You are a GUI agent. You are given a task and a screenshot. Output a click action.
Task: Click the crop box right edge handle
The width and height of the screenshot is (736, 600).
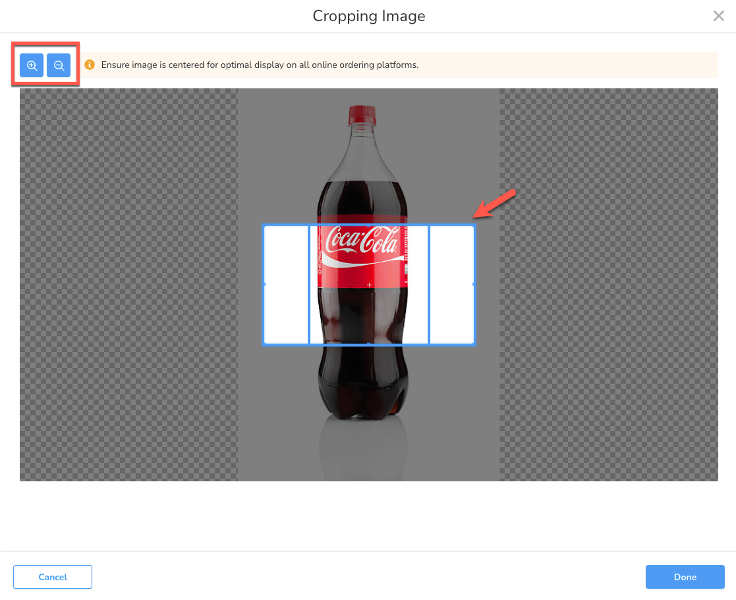tap(474, 285)
